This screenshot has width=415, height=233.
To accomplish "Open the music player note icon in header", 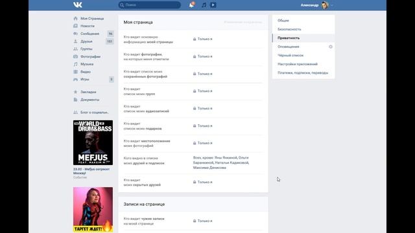I will point(204,5).
